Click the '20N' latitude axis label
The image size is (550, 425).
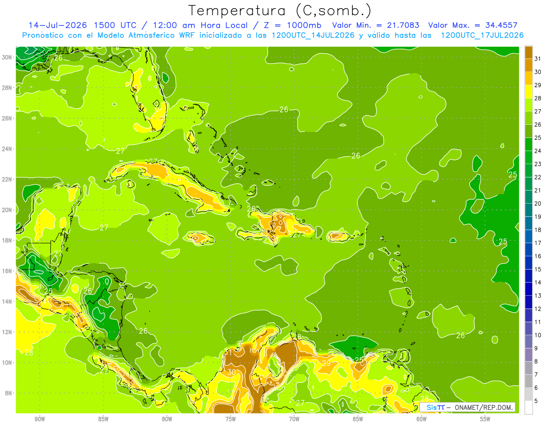7,210
